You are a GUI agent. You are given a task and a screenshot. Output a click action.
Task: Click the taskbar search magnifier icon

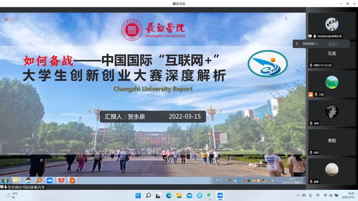(x=148, y=195)
